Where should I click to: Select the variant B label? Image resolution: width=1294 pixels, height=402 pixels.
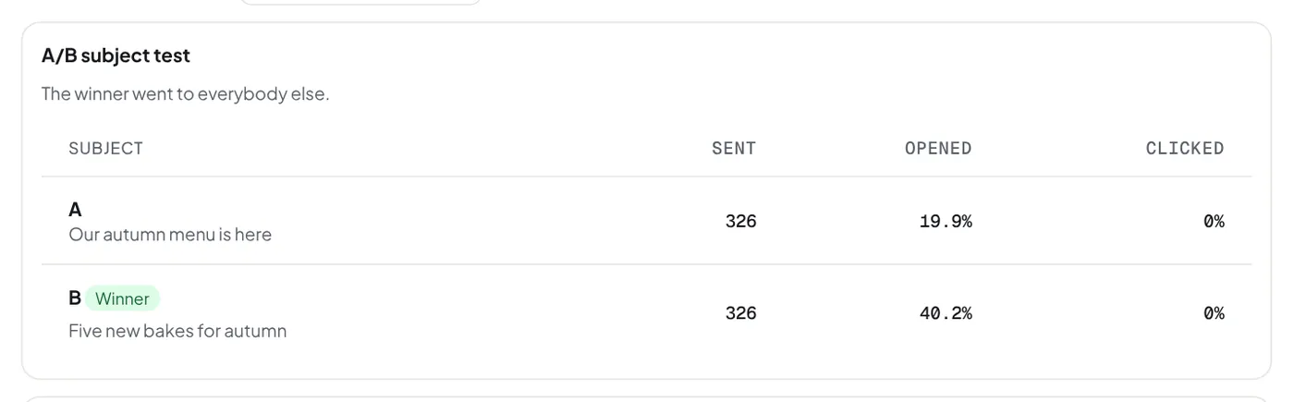point(75,298)
